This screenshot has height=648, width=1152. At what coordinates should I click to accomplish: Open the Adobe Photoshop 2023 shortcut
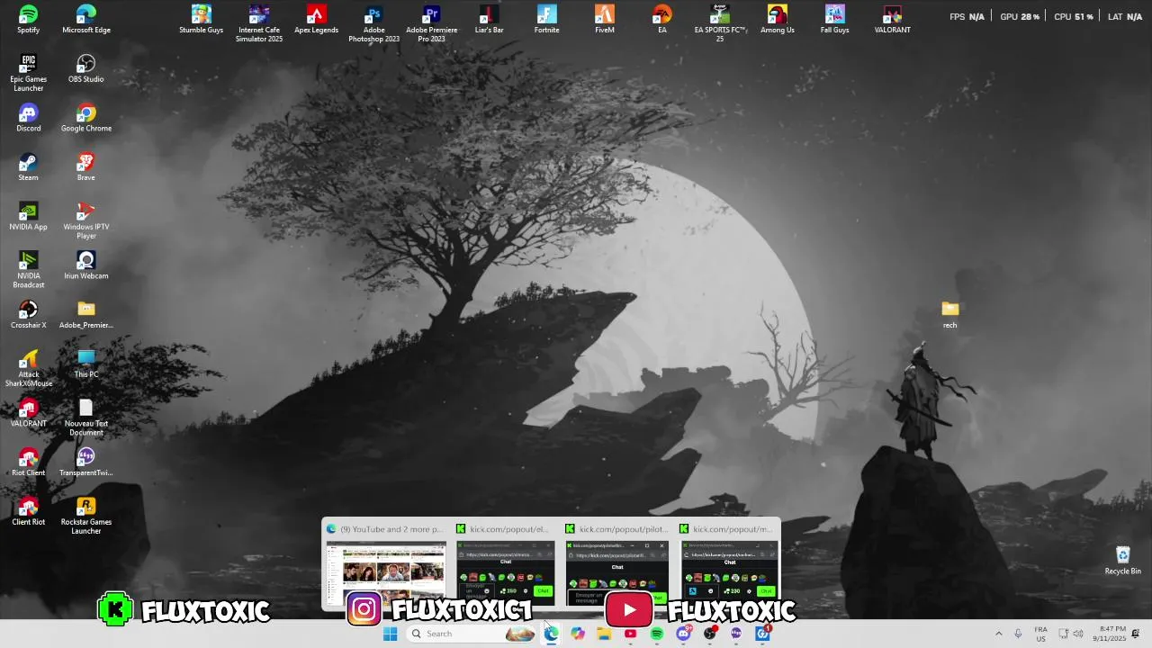(373, 23)
